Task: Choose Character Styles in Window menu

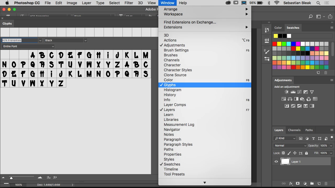Action: pyautogui.click(x=205, y=70)
